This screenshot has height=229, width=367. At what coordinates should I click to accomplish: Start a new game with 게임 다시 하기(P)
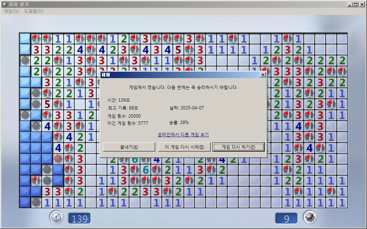point(238,147)
